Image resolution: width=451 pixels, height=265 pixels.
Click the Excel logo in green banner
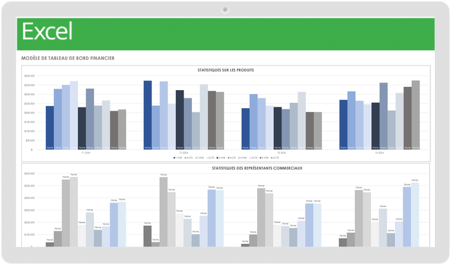point(47,32)
